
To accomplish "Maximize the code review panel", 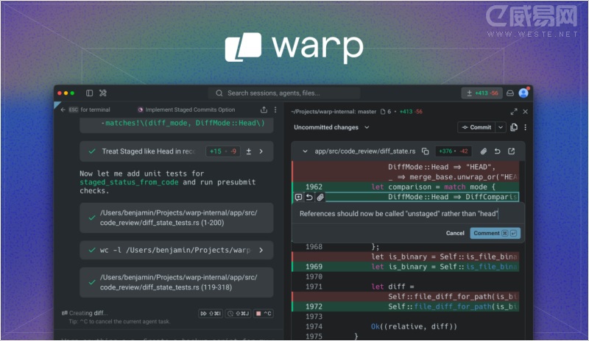I will (x=513, y=112).
